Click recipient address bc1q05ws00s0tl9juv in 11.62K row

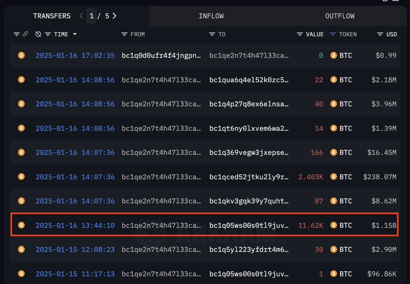pos(249,225)
